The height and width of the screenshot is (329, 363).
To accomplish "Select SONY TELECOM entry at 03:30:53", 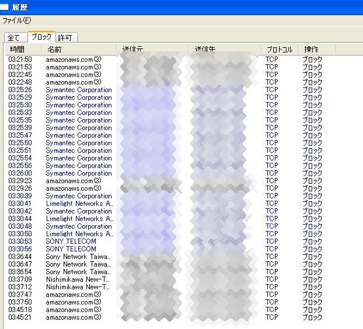I will [165, 242].
